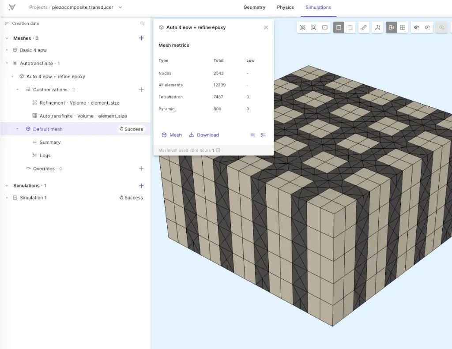Enable perspective view mode

(x=391, y=27)
